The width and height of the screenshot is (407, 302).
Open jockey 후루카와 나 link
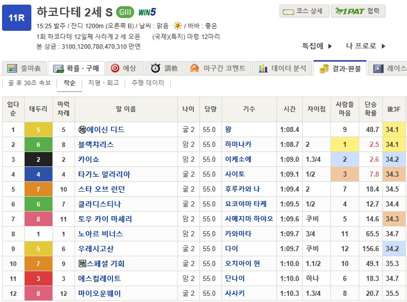(243, 189)
